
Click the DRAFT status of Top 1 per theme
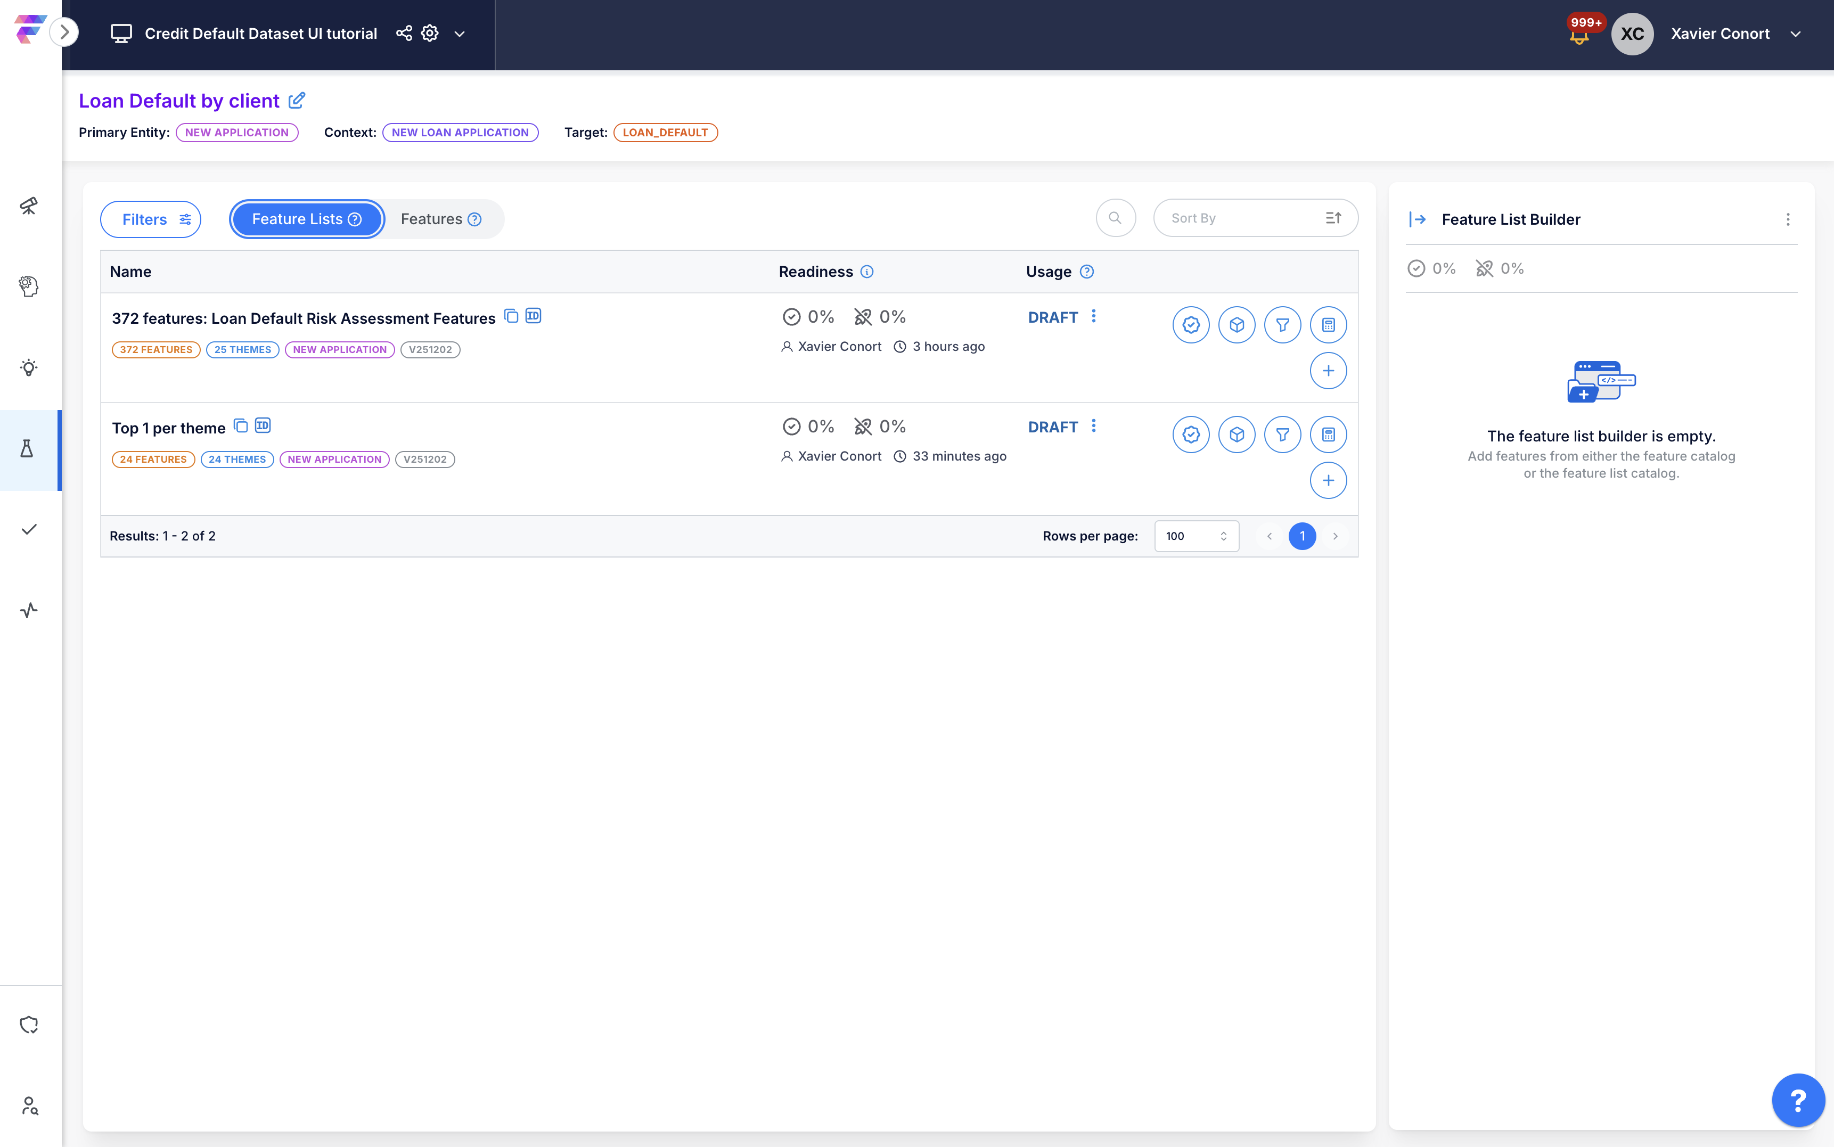[1052, 427]
